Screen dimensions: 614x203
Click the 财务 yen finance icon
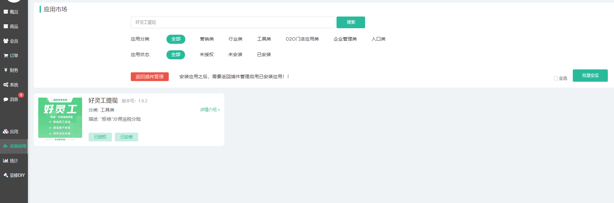point(6,70)
